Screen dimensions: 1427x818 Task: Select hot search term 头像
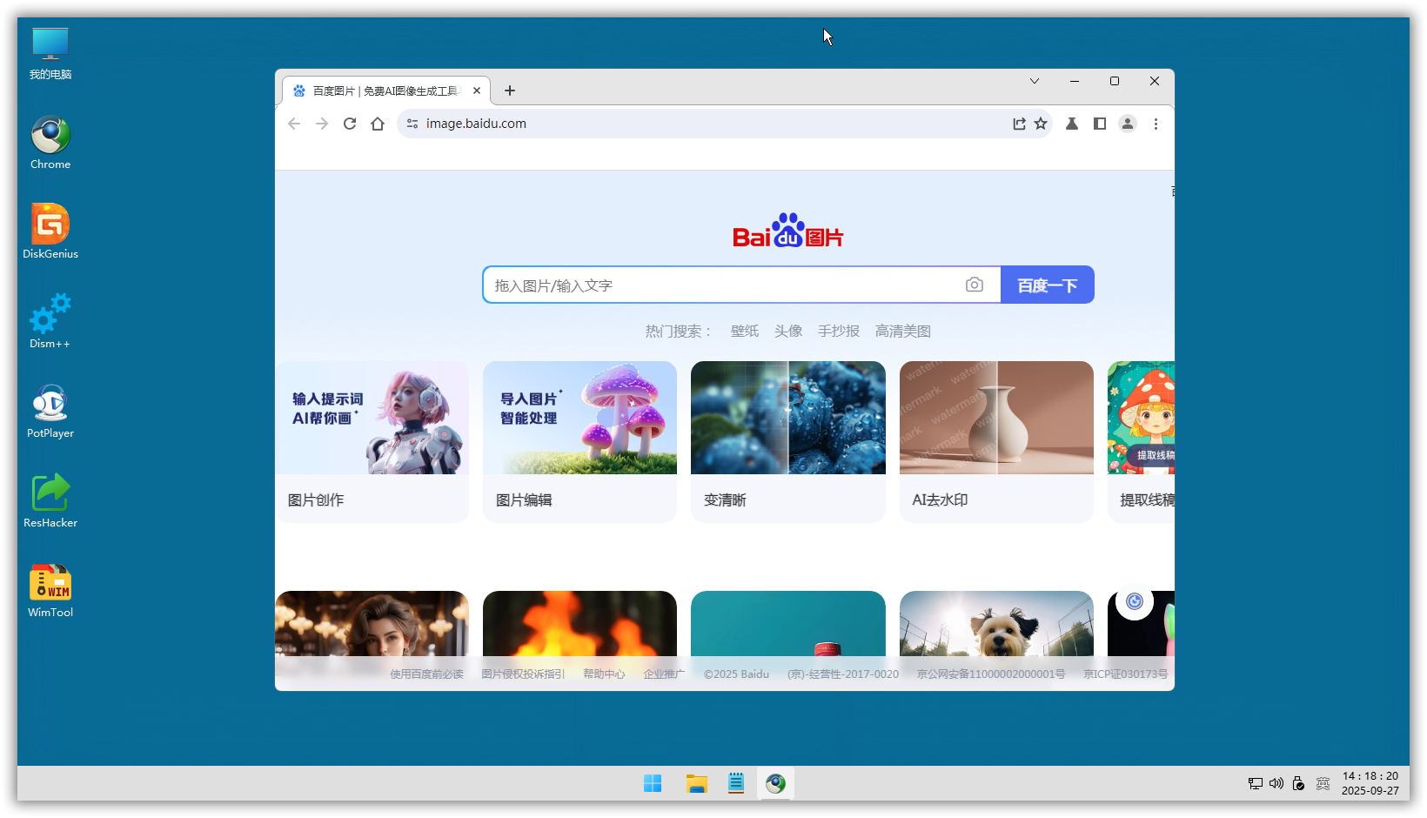(x=788, y=332)
